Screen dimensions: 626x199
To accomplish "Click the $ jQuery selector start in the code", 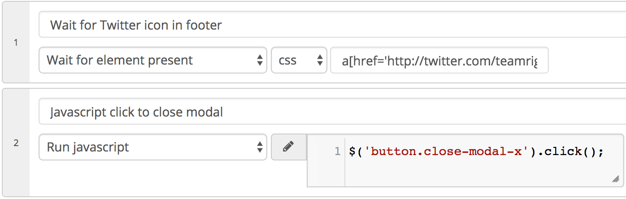I will coord(352,151).
